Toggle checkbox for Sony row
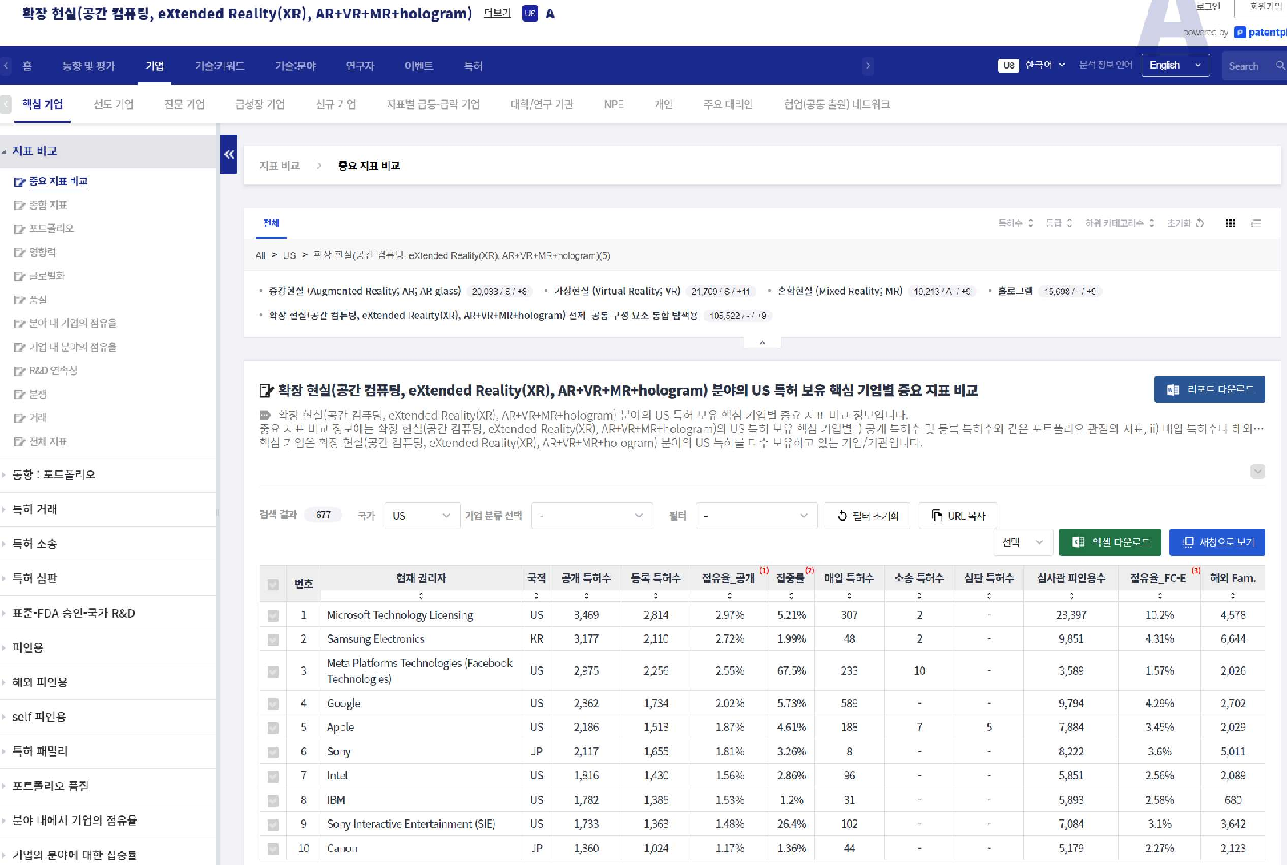This screenshot has height=865, width=1287. coord(273,753)
